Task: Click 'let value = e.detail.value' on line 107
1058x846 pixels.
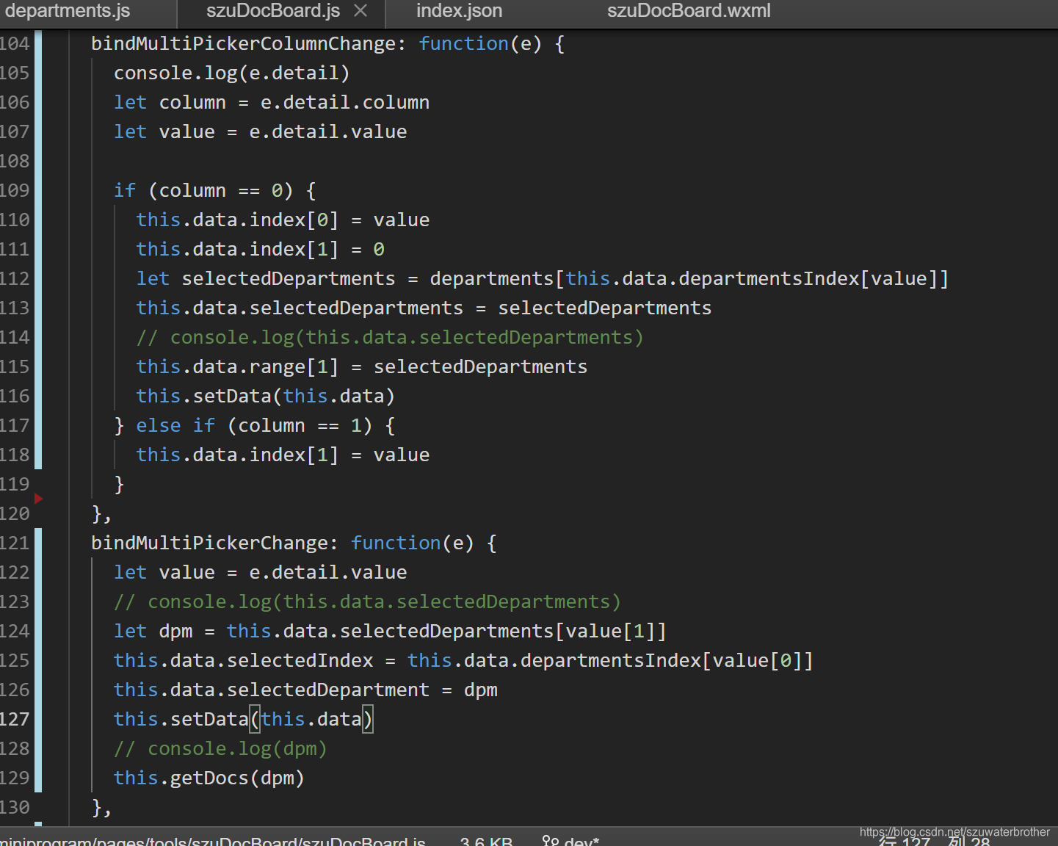Action: pos(261,131)
